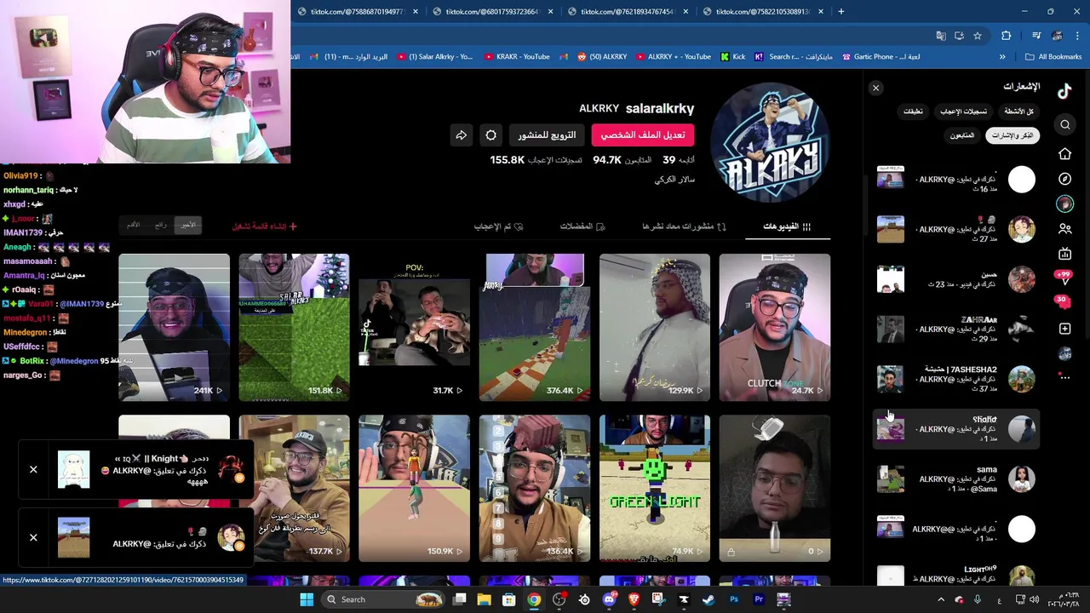Select the all activity notification filter
The image size is (1090, 613).
(1018, 112)
